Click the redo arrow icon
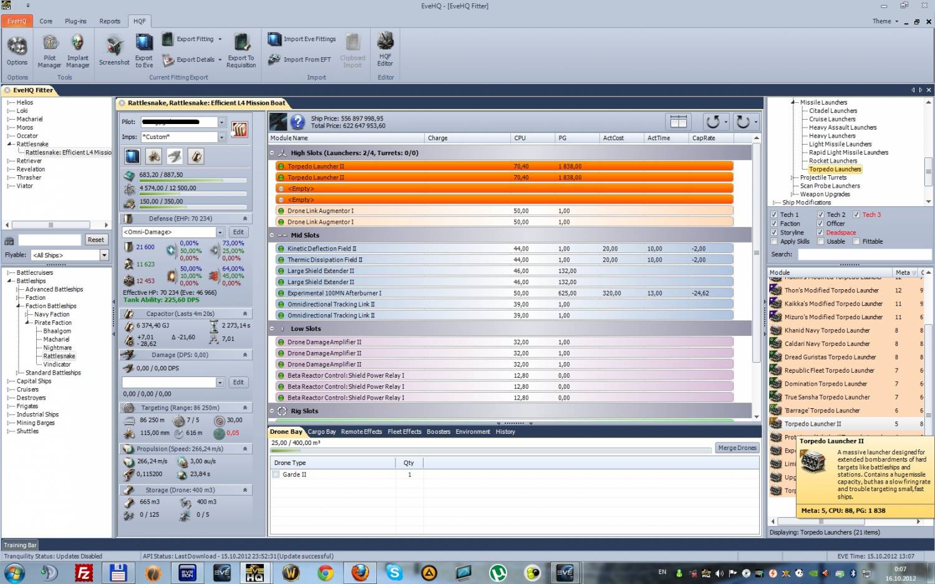Viewport: 935px width, 584px height. [743, 122]
